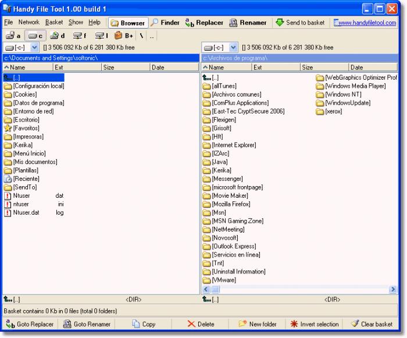Select the [Cookies] folder
407x338 pixels.
point(20,94)
